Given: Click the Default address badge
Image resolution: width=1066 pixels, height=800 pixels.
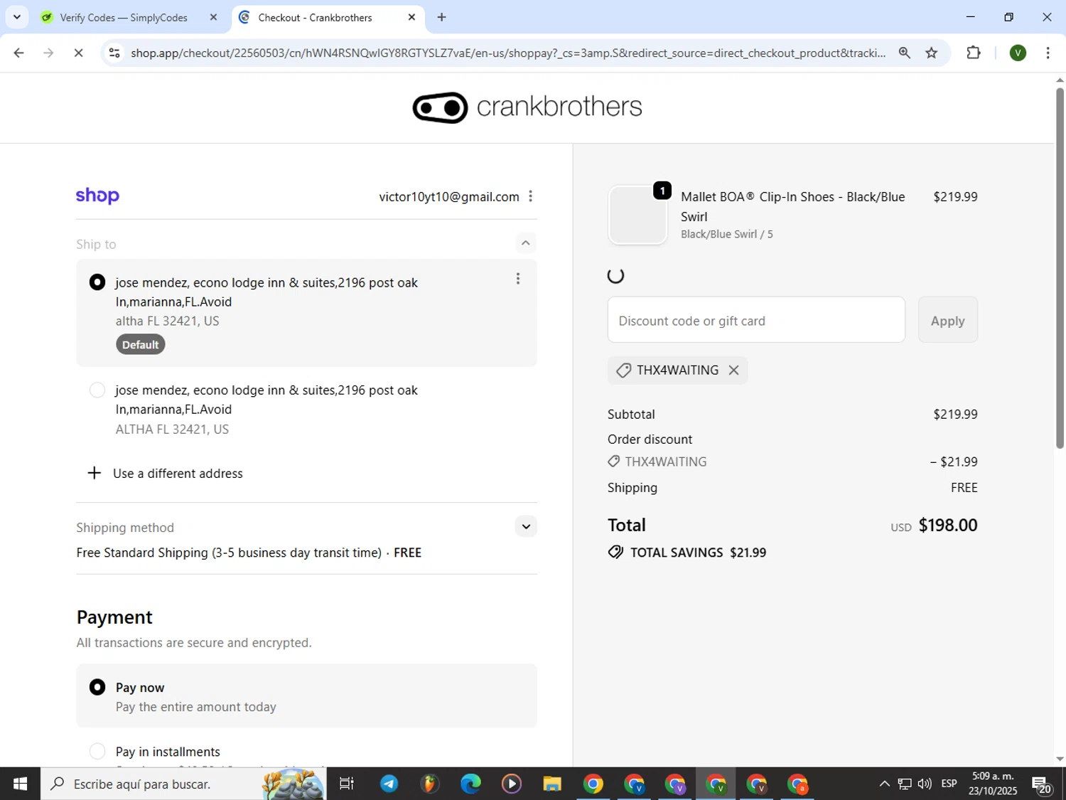Looking at the screenshot, I should [140, 345].
